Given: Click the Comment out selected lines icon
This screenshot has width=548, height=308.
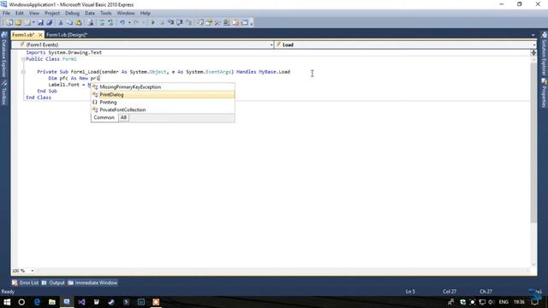Looking at the screenshot, I should tap(102, 23).
